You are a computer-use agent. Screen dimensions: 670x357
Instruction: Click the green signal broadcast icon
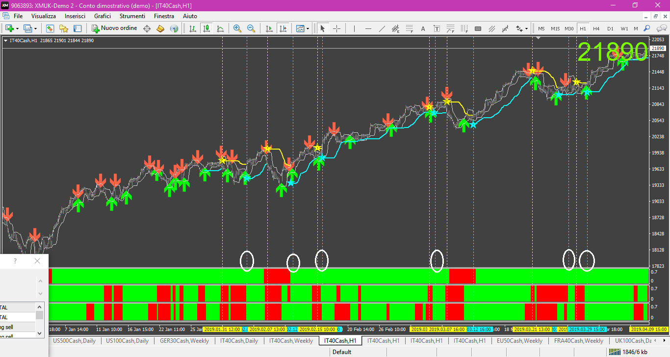click(174, 28)
